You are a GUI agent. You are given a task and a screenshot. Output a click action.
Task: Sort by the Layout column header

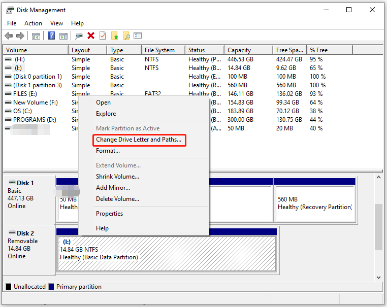point(88,50)
